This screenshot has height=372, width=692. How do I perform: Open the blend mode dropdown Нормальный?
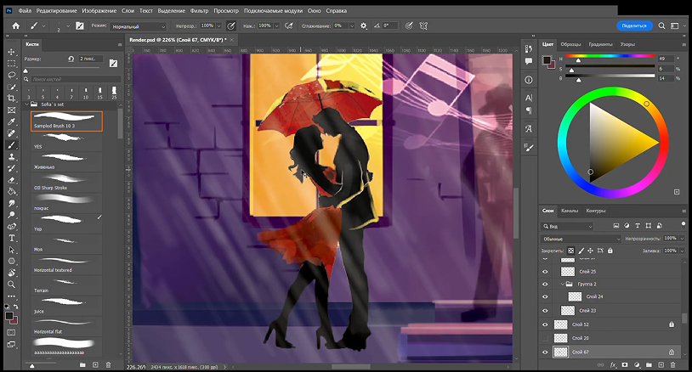coord(139,26)
